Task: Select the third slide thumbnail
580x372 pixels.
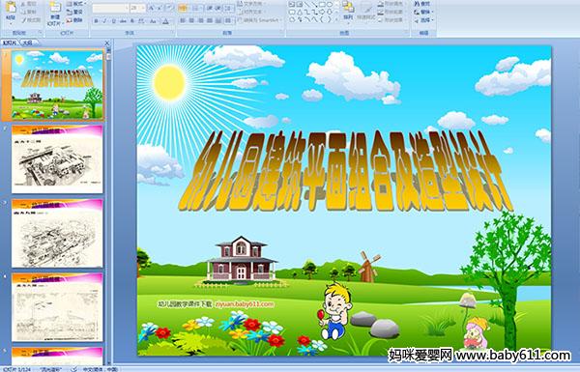Action: pos(57,233)
